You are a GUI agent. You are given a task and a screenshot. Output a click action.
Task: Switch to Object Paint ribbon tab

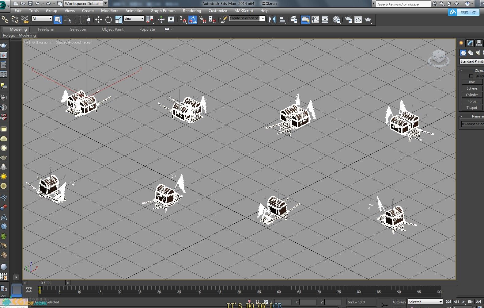113,29
